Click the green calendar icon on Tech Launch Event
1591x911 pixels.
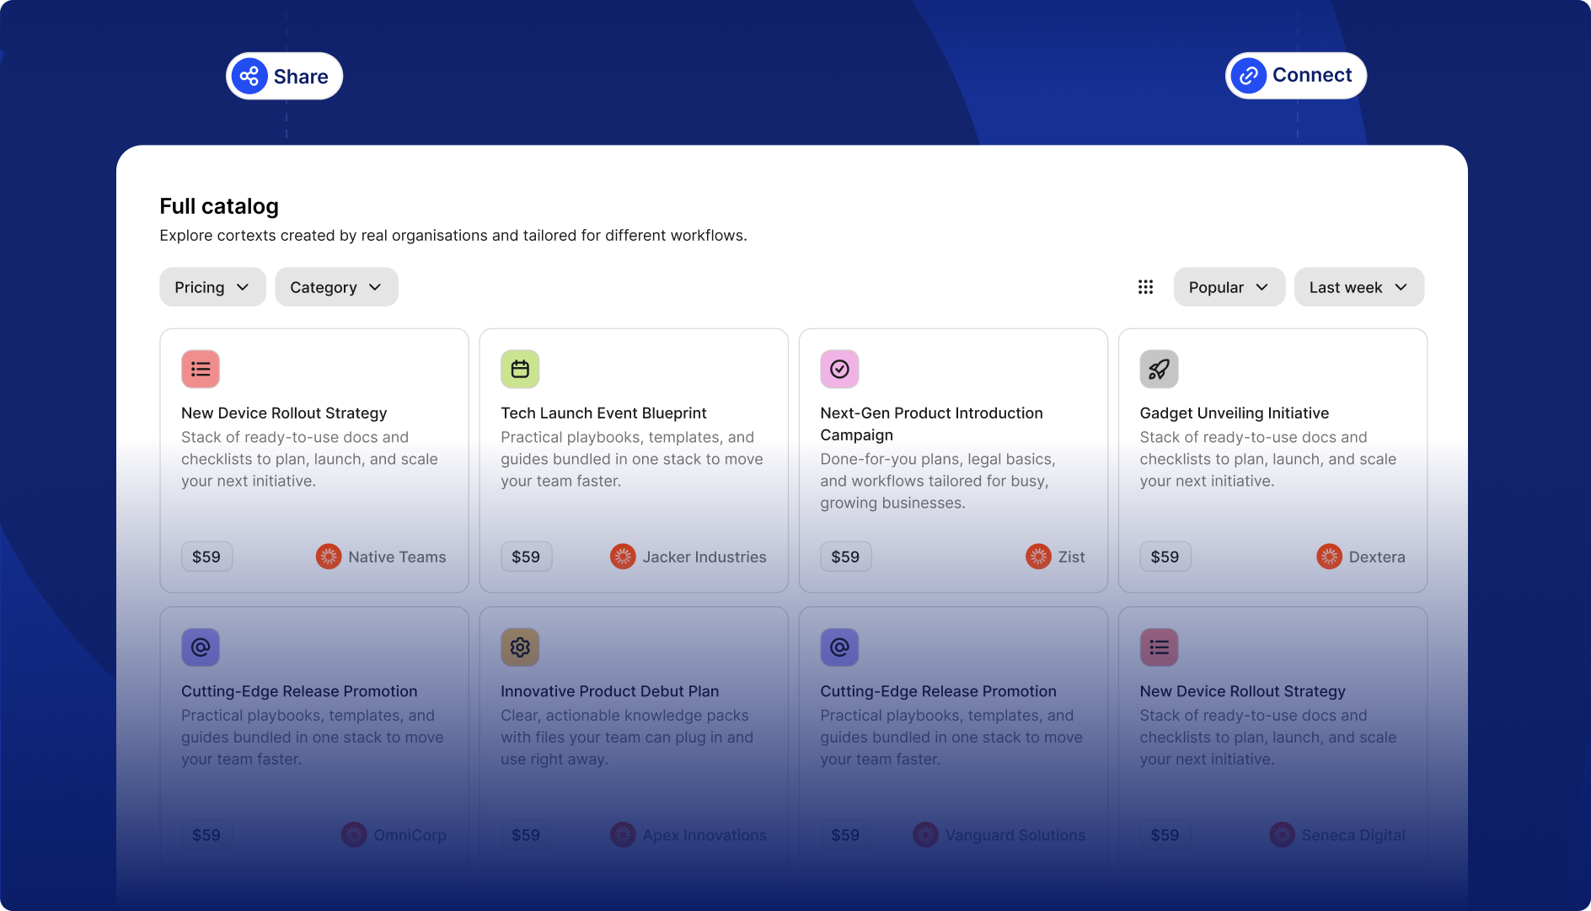[520, 369]
